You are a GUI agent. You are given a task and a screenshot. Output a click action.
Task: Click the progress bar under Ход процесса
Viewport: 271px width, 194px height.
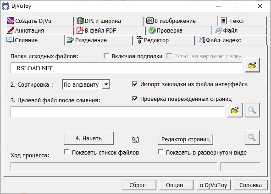pos(114,166)
